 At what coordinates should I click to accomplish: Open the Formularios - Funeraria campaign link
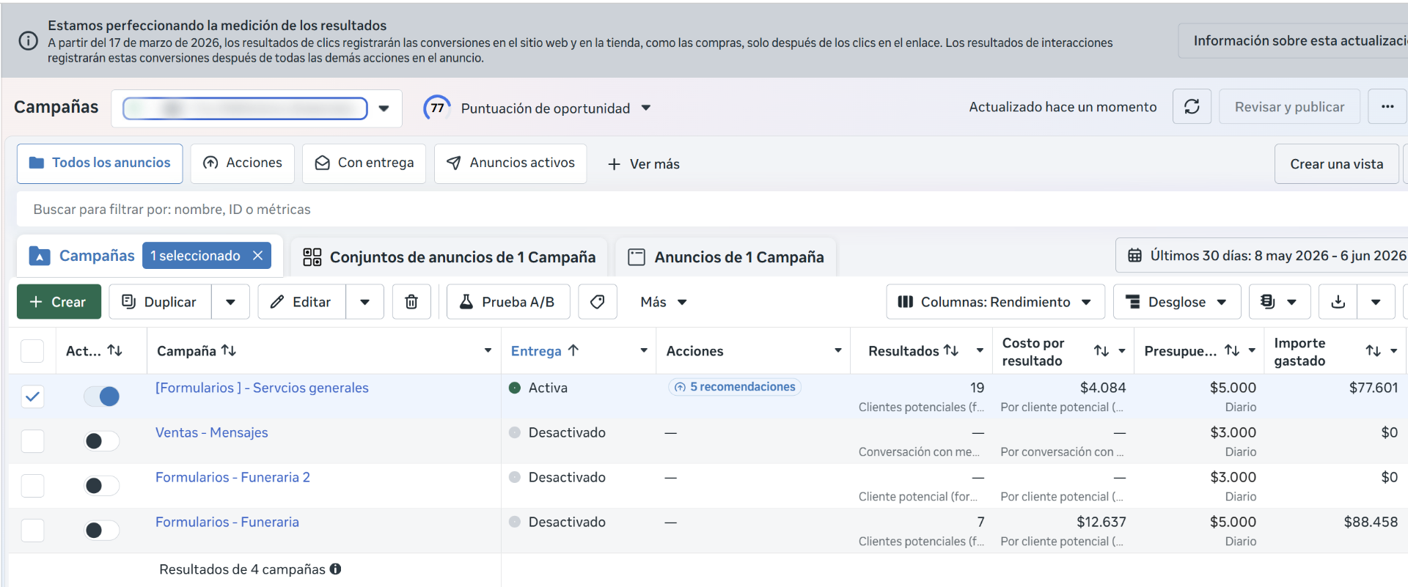[227, 522]
